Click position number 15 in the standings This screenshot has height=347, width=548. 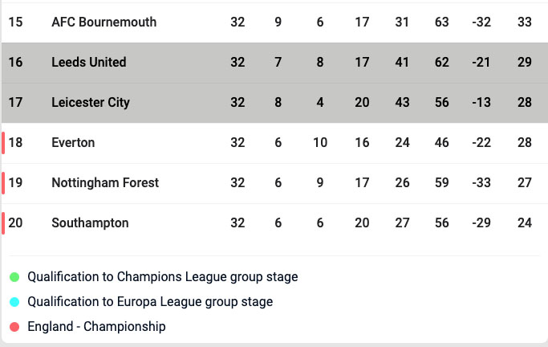[x=15, y=22]
